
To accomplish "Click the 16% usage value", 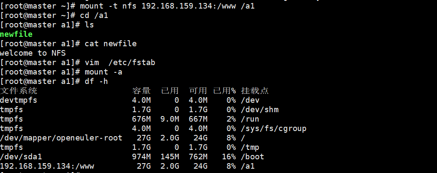I will [x=229, y=157].
